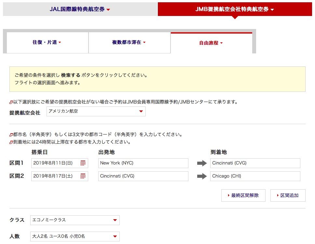This screenshot has height=244, width=315.
Task: Click the 区間2 row label
Action: [x=17, y=176]
